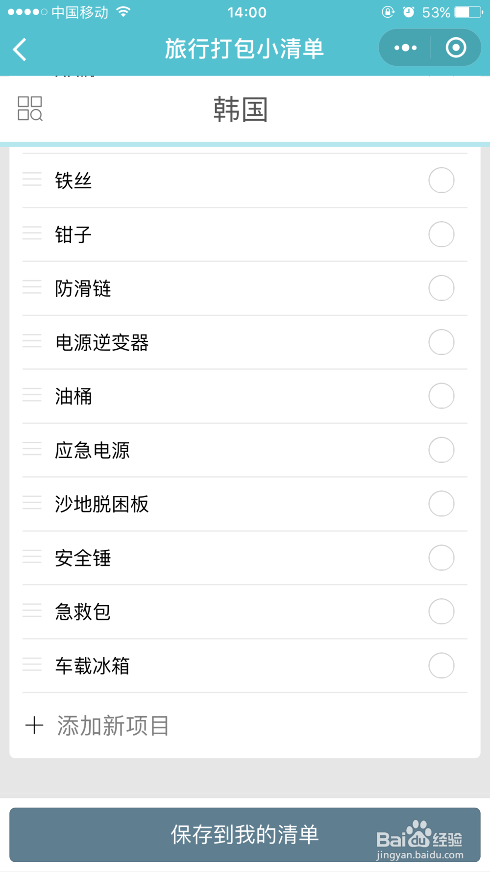
Task: Open the checklist grid search icon
Action: [x=30, y=108]
